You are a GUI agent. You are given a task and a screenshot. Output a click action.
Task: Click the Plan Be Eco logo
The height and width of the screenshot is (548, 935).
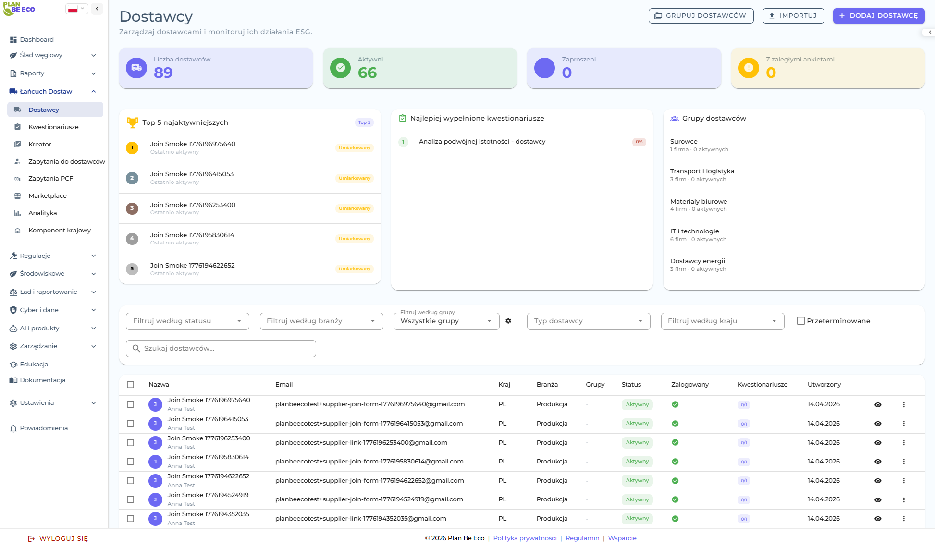tap(19, 8)
